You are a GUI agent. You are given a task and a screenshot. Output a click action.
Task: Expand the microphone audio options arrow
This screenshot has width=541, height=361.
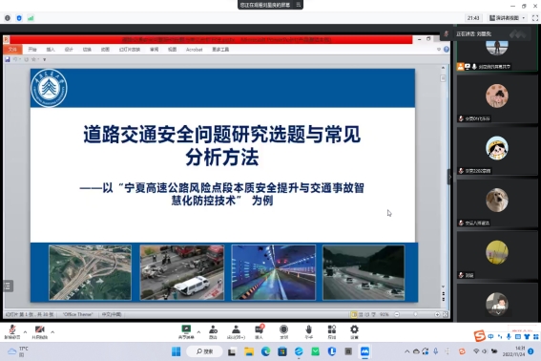[25, 332]
